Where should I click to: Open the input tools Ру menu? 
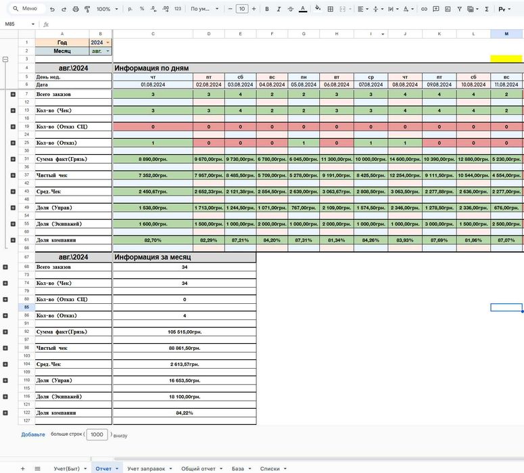(504, 9)
